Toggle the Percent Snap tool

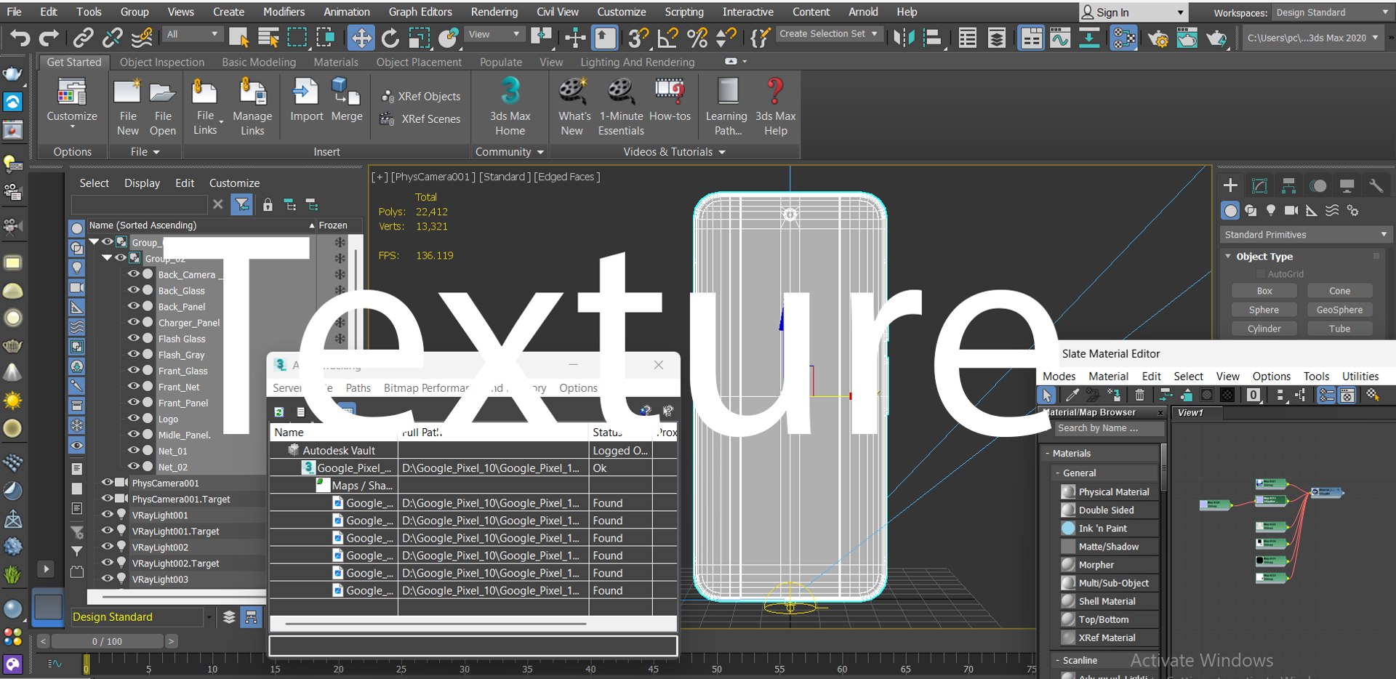[x=697, y=37]
